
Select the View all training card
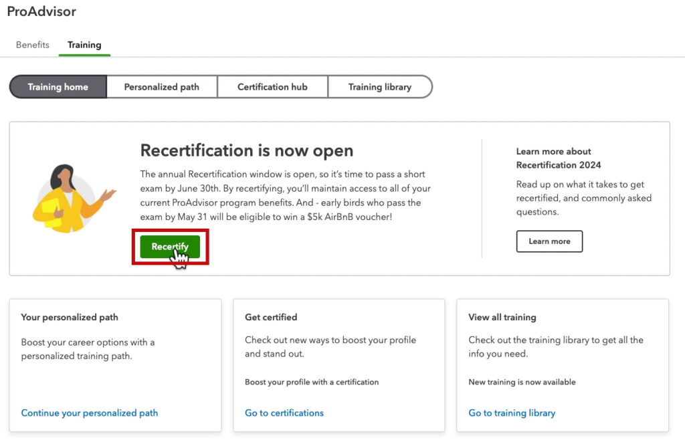point(562,364)
